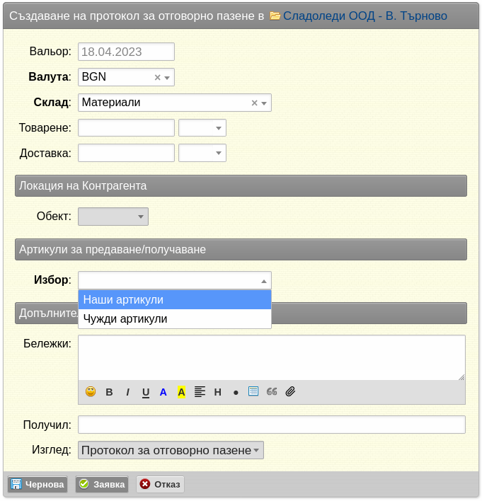This screenshot has height=501, width=482.
Task: Toggle bold formatting in notes toolbar
Action: [x=109, y=392]
